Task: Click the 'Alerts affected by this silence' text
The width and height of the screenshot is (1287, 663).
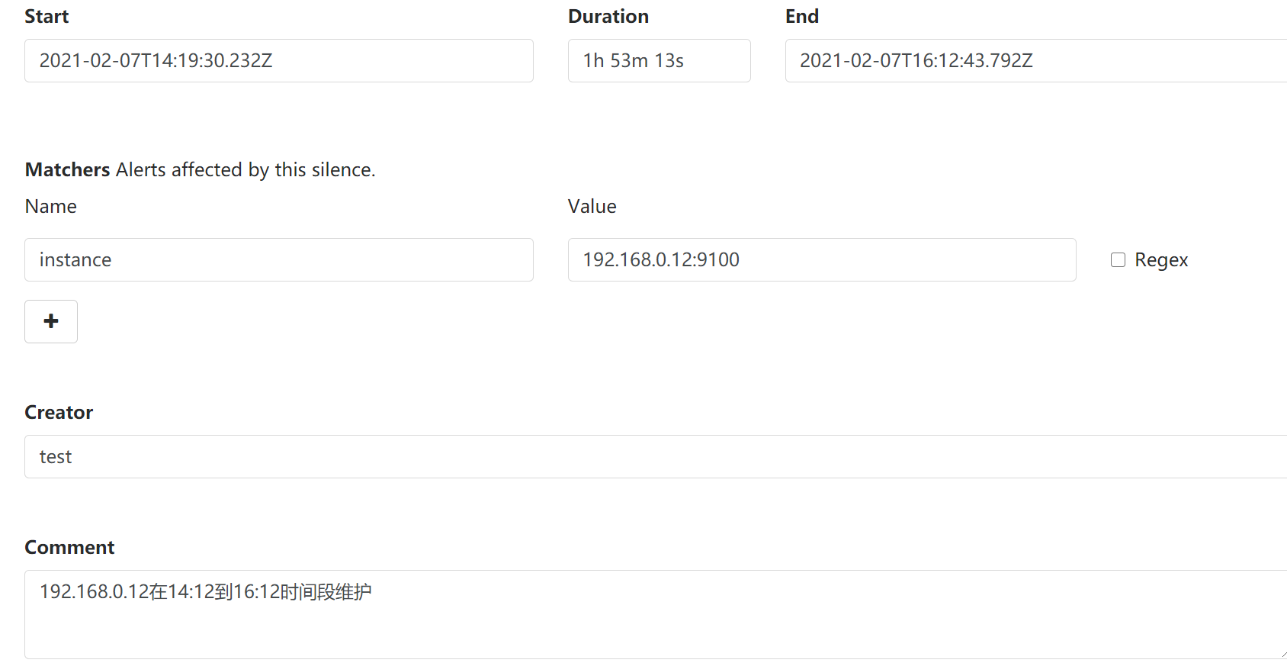Action: [246, 170]
